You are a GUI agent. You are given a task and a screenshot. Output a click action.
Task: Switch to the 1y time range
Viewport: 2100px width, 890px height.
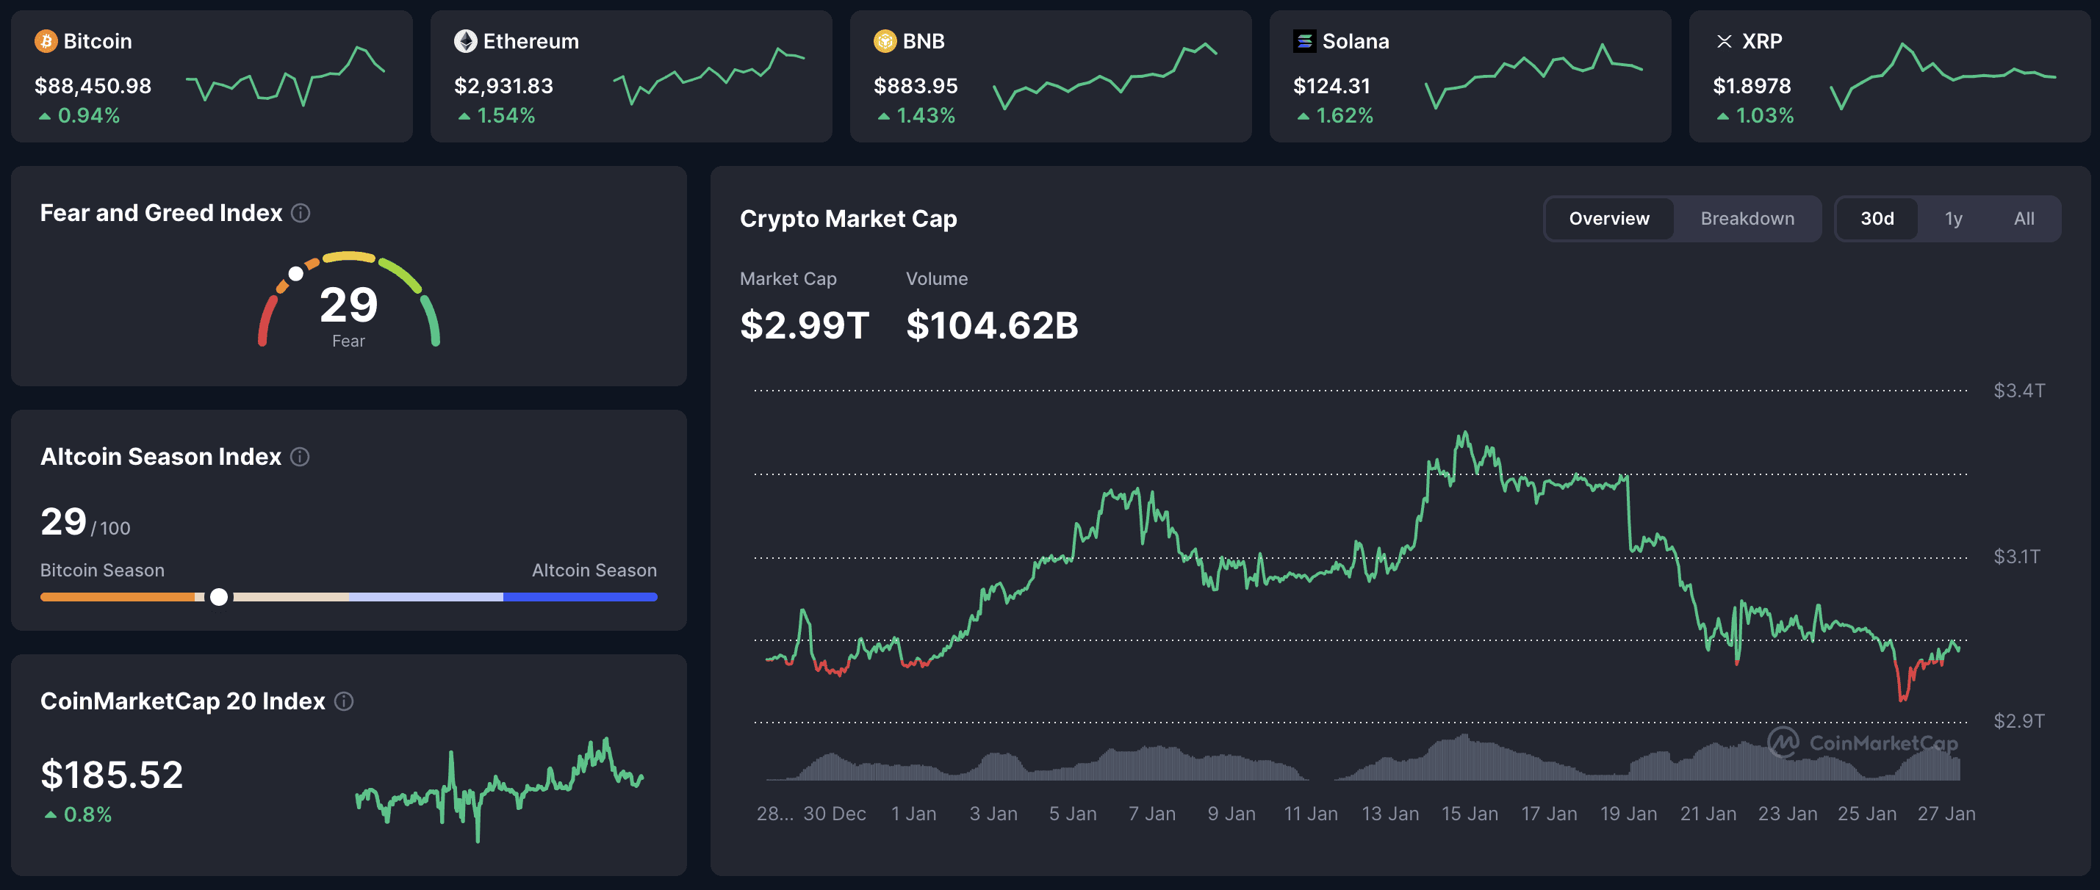[x=1953, y=218]
